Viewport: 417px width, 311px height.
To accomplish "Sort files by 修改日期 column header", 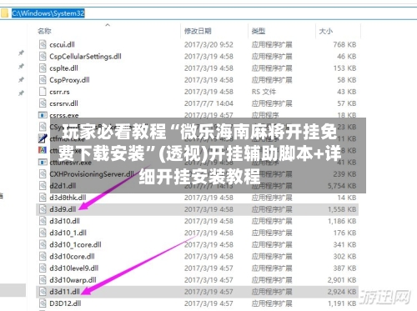I will tap(198, 31).
